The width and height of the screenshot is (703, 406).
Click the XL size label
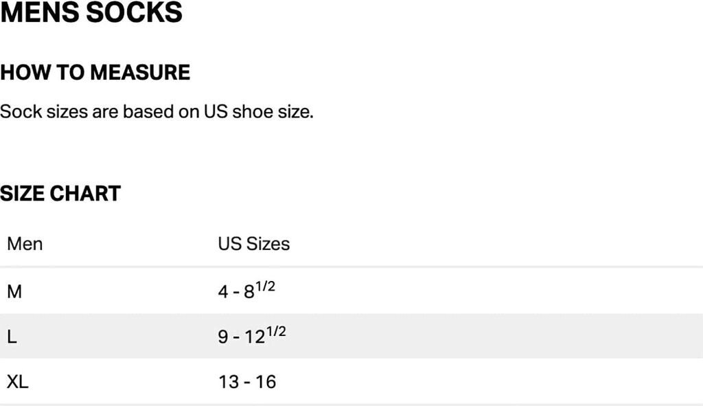18,382
